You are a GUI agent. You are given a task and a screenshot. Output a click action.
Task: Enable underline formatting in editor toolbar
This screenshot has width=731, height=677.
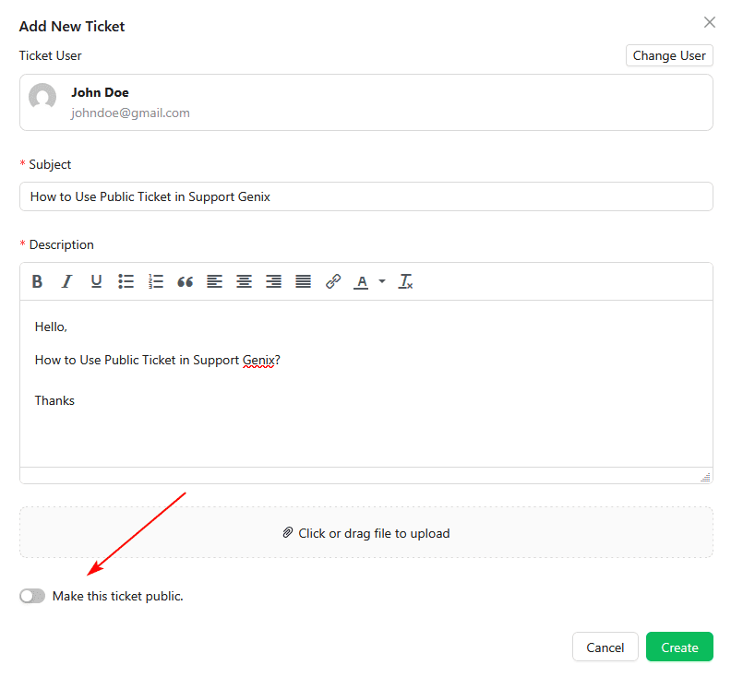(96, 282)
